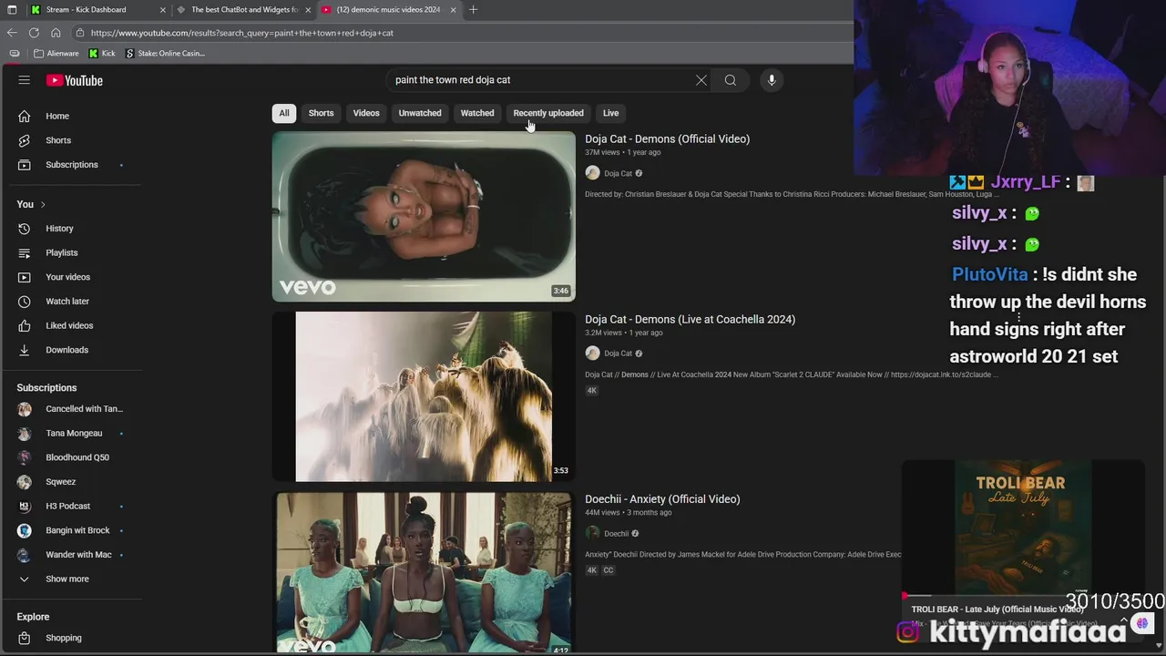
Task: Open Doja Cat - Demons (Live at Coachella 2024)
Action: (690, 320)
